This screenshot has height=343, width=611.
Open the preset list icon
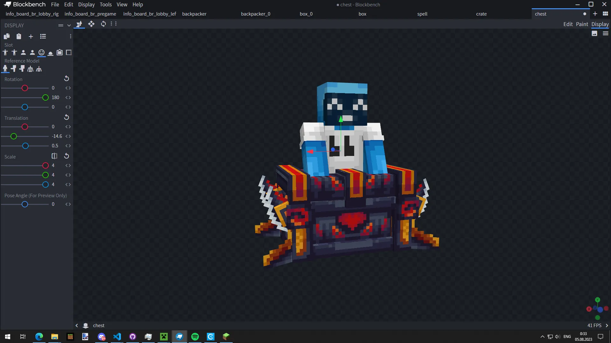coord(43,37)
